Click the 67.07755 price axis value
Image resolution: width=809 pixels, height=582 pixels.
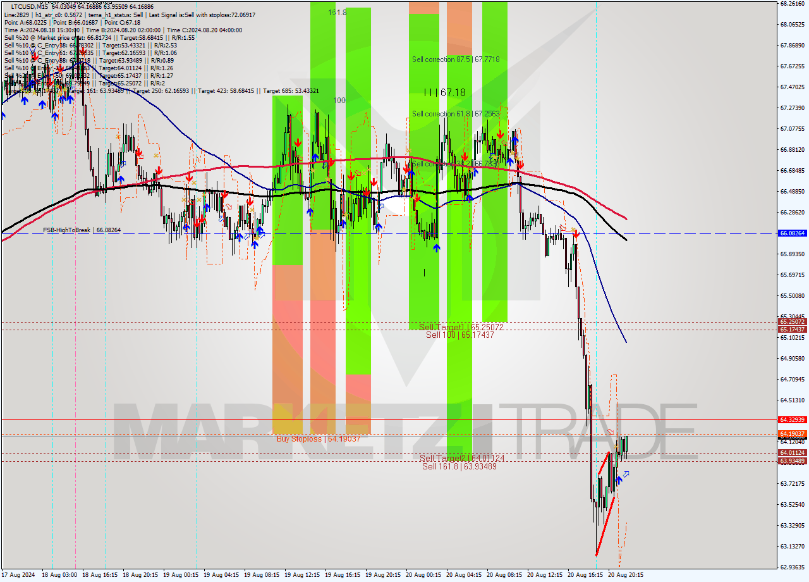point(793,128)
